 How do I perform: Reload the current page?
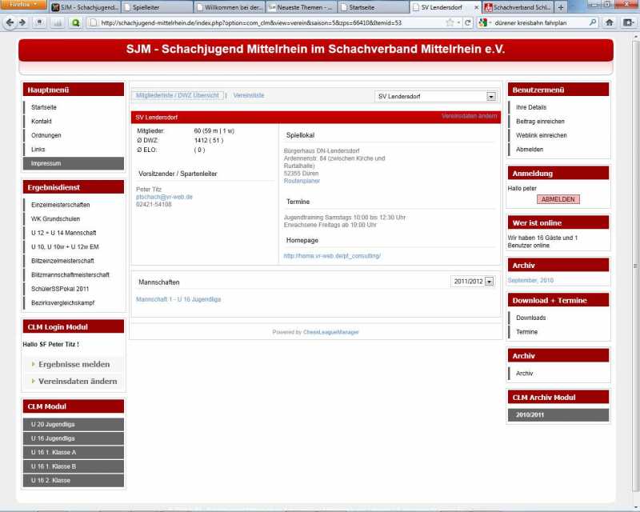[468, 22]
